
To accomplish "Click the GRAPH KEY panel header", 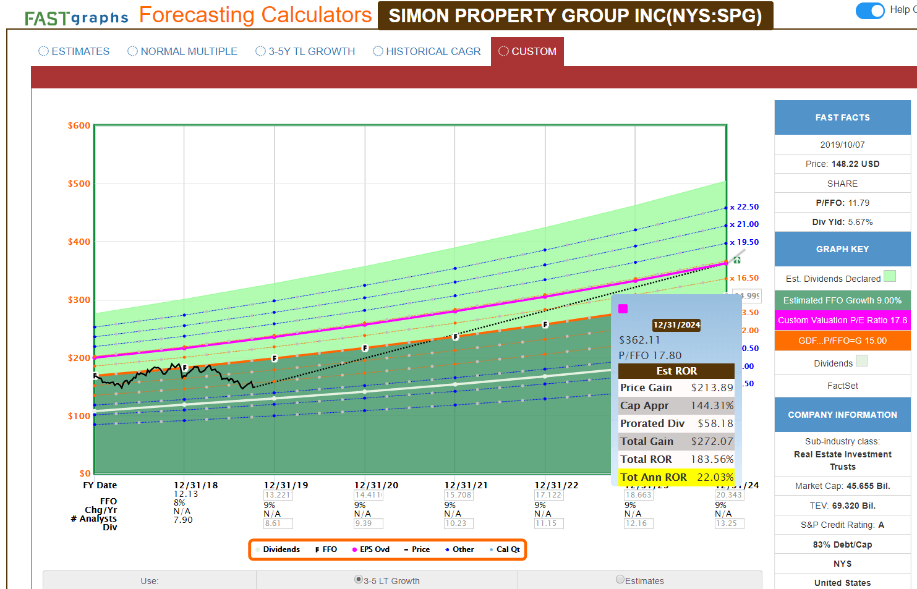I will click(842, 249).
